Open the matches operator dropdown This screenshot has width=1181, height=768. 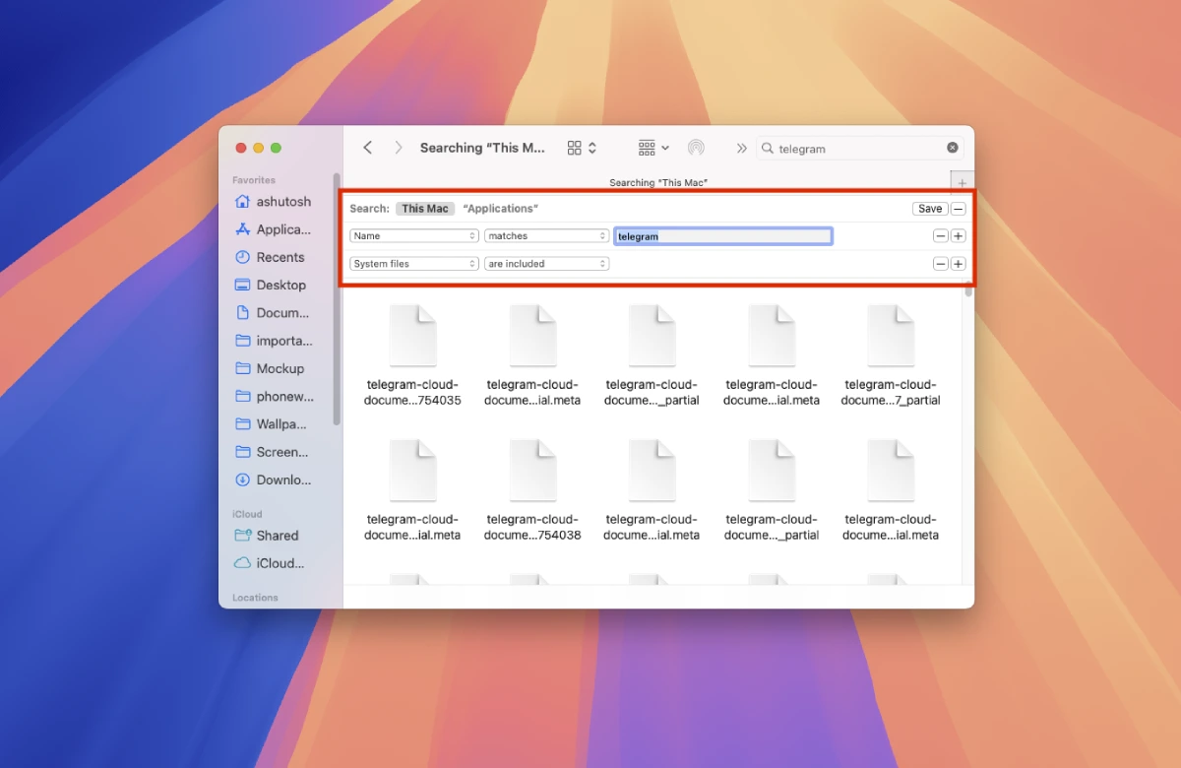click(547, 236)
